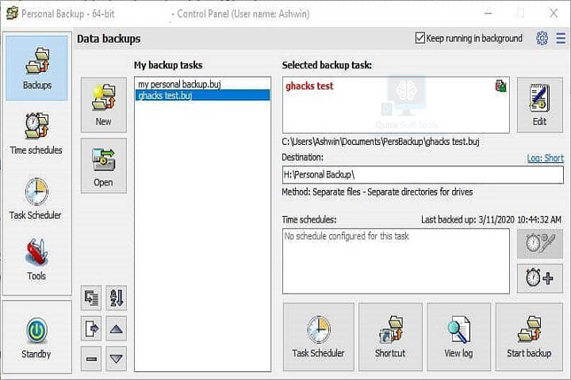Click the Destination path field
The height and width of the screenshot is (380, 571).
pos(423,175)
